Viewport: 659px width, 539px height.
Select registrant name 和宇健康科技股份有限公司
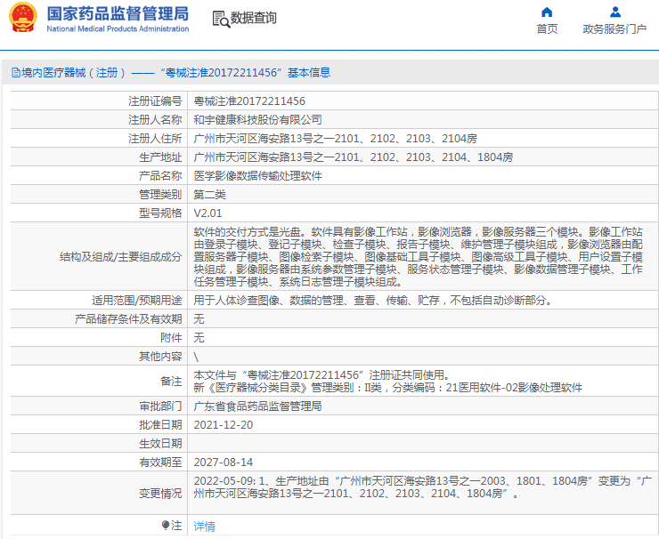coord(257,120)
